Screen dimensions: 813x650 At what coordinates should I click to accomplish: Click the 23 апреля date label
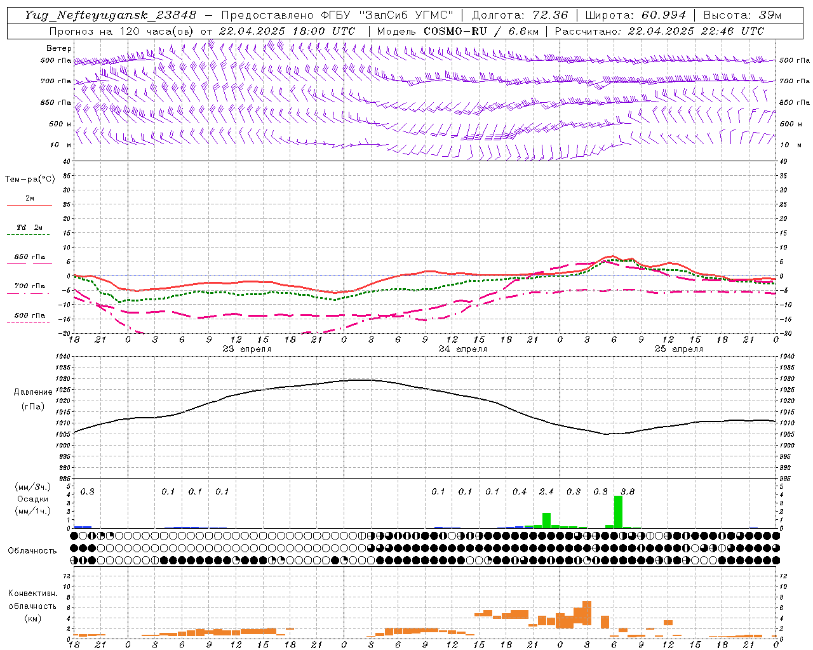click(x=246, y=349)
